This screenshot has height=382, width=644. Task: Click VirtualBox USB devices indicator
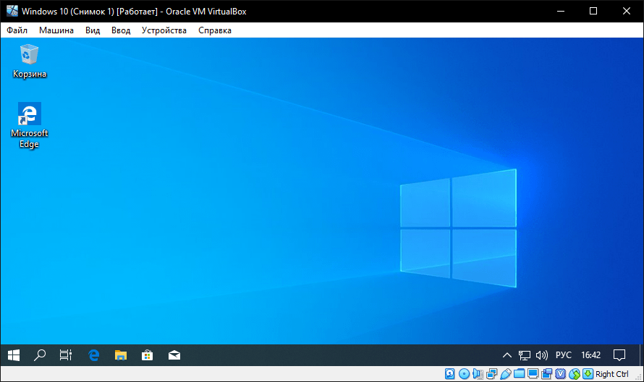click(506, 374)
